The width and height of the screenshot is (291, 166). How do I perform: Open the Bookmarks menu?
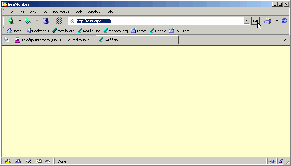tap(60, 12)
